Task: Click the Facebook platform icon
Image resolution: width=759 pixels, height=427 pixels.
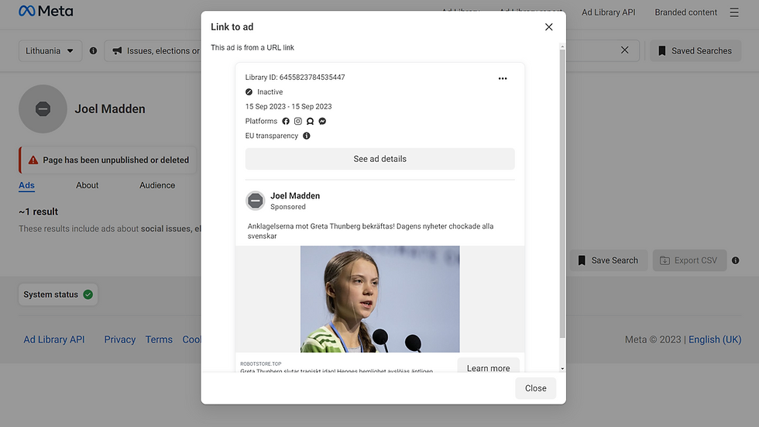Action: 286,121
